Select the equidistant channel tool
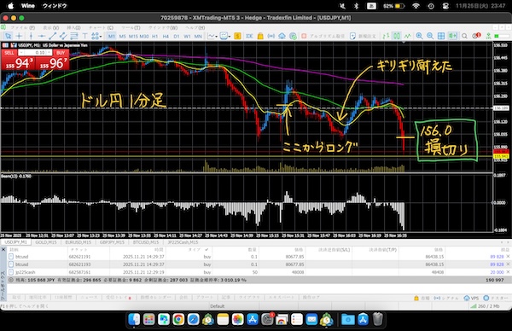The height and width of the screenshot is (331, 512). [63, 36]
